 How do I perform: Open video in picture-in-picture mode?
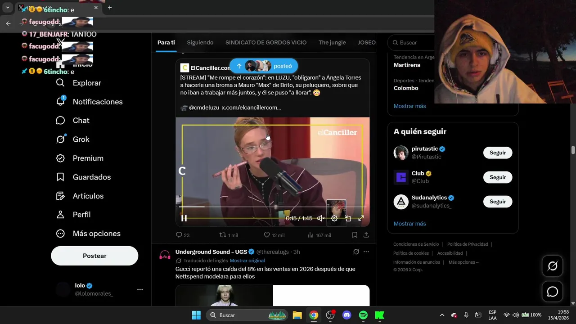click(x=348, y=218)
